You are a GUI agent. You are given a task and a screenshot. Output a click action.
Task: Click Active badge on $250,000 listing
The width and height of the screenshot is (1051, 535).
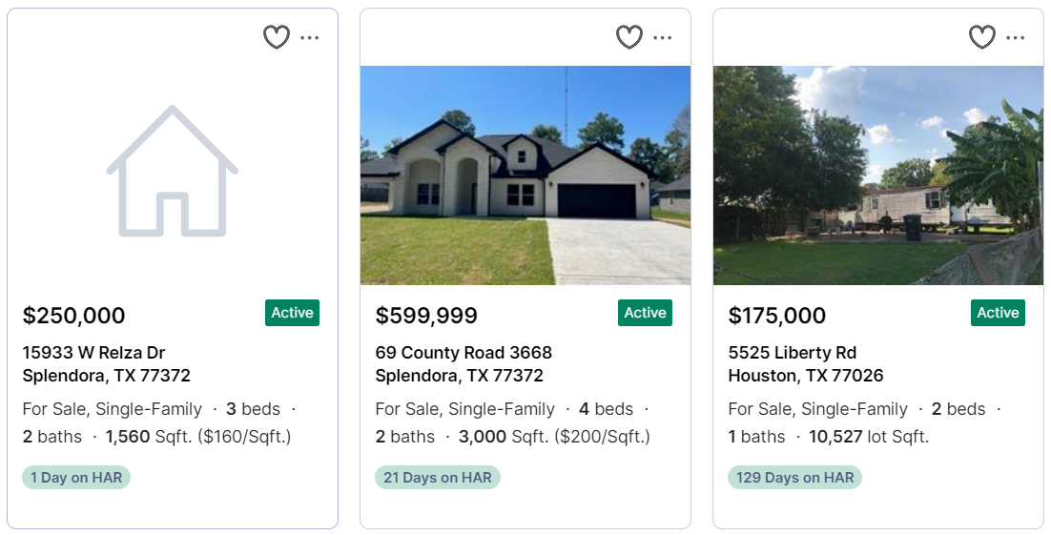click(x=292, y=313)
